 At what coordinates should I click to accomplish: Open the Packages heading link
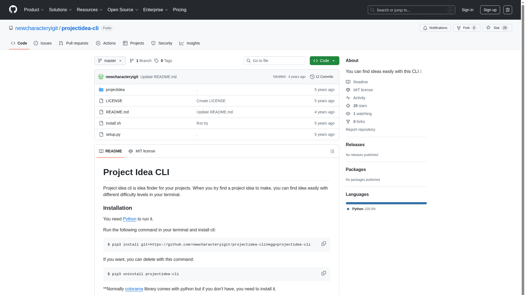point(355,170)
